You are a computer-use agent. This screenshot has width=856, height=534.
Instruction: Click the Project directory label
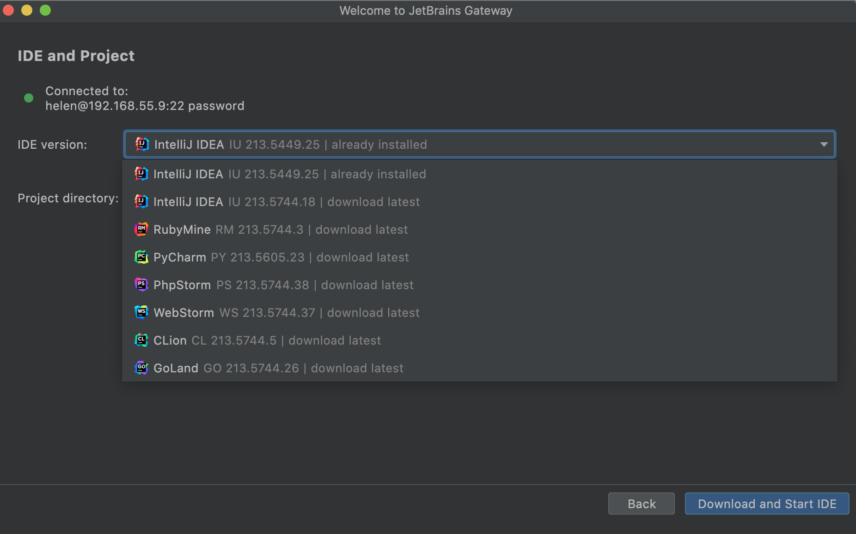(67, 198)
